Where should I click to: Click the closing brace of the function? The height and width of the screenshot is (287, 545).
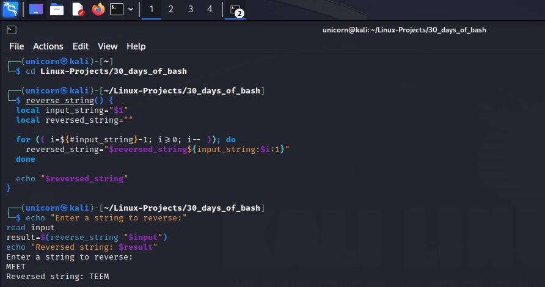tap(9, 188)
